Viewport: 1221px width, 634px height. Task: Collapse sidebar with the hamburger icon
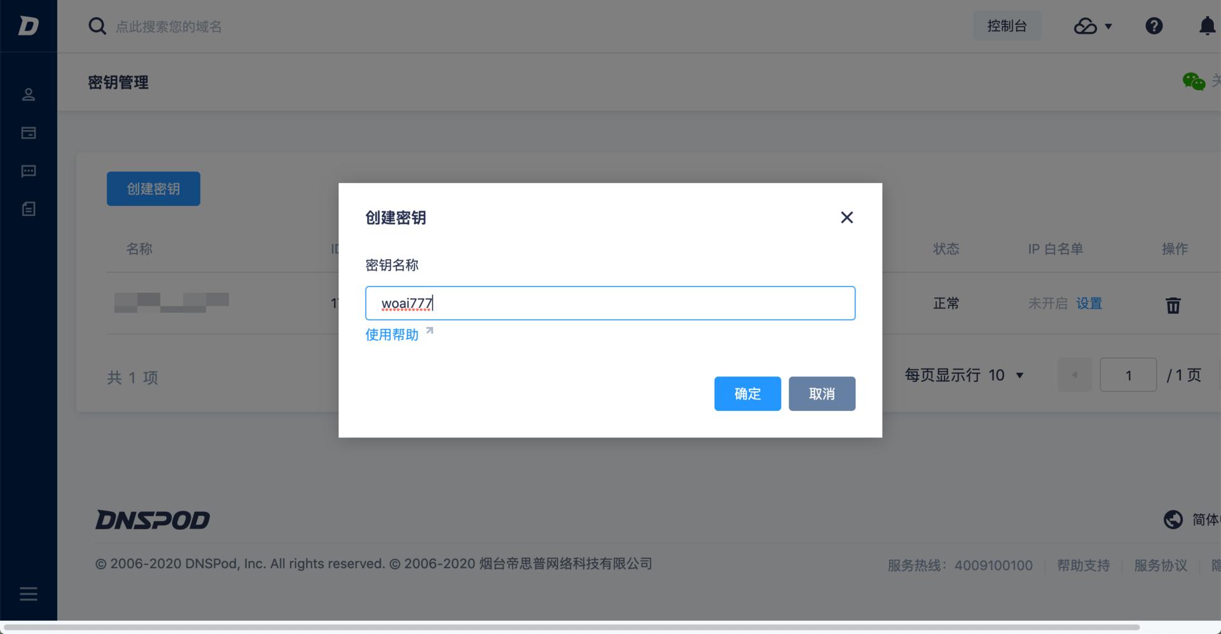pyautogui.click(x=29, y=593)
